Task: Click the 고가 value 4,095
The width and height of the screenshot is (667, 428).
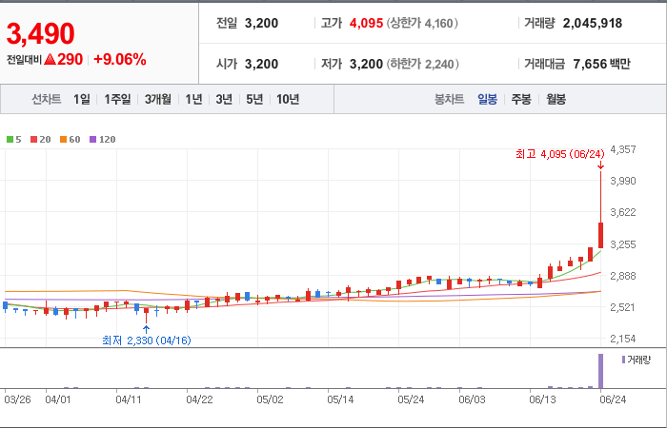Action: [366, 23]
